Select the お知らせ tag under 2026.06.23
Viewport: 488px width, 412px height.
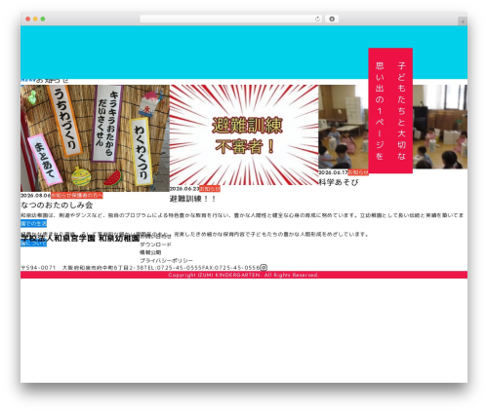[x=210, y=189]
